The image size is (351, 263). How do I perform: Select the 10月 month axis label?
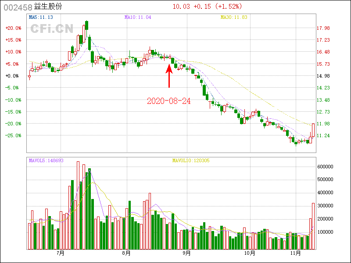coord(249,253)
